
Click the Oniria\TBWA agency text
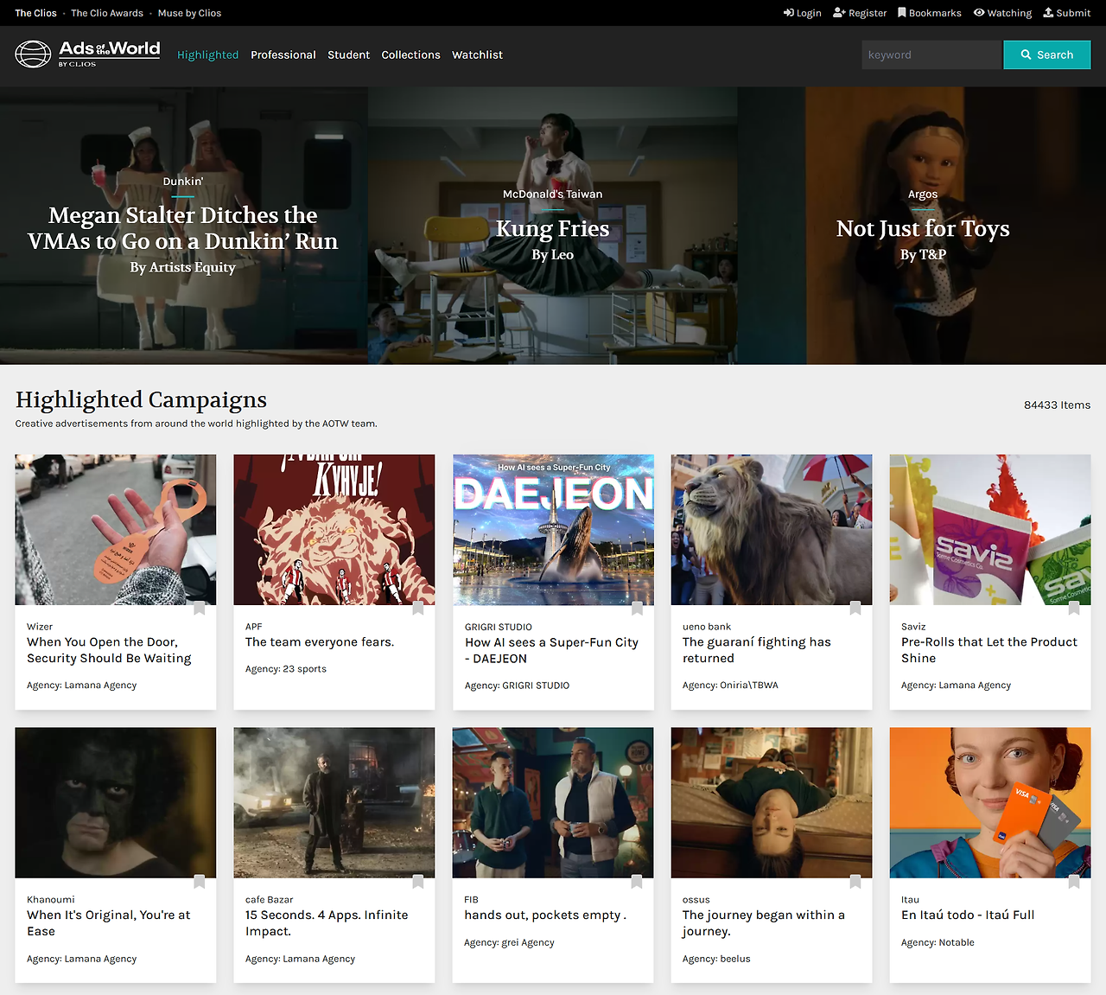(749, 686)
